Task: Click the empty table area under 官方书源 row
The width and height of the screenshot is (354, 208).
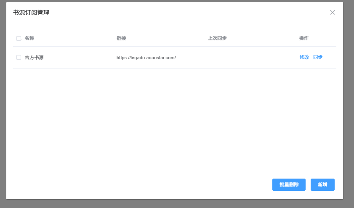Action: (x=175, y=117)
